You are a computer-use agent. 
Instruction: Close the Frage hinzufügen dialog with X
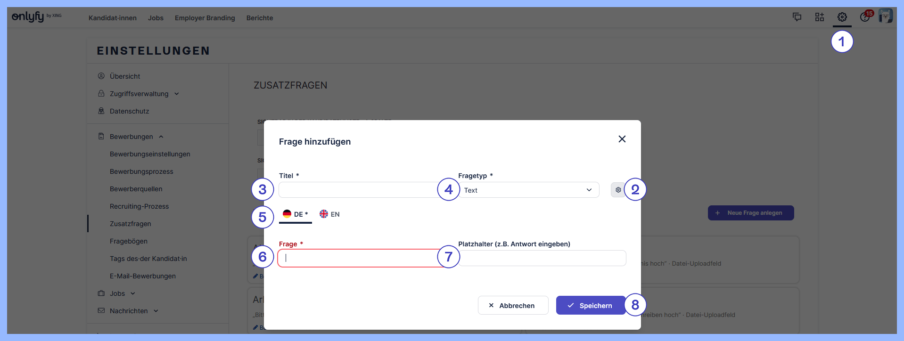[x=622, y=139]
